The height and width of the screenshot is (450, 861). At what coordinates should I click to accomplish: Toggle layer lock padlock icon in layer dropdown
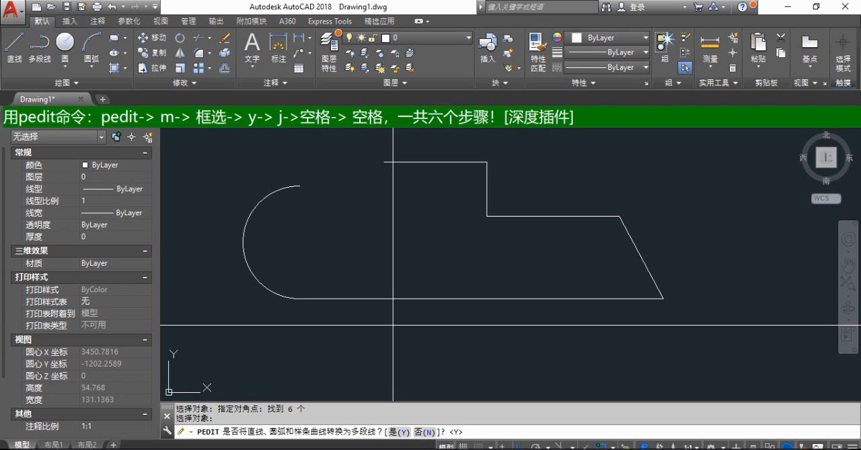coord(372,38)
